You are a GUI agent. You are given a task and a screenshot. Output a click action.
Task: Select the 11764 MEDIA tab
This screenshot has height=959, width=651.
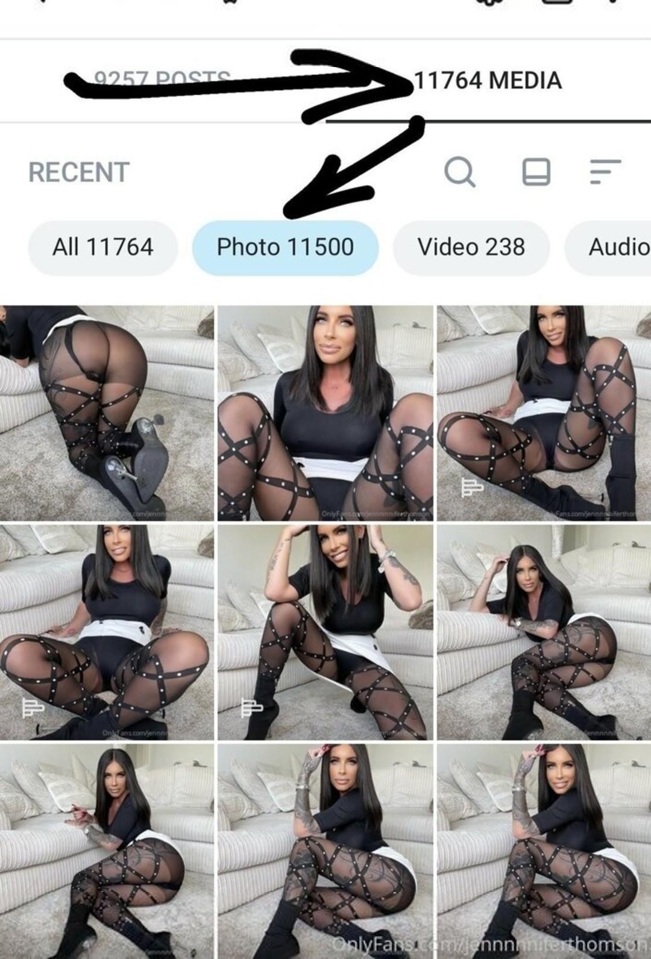(x=488, y=80)
